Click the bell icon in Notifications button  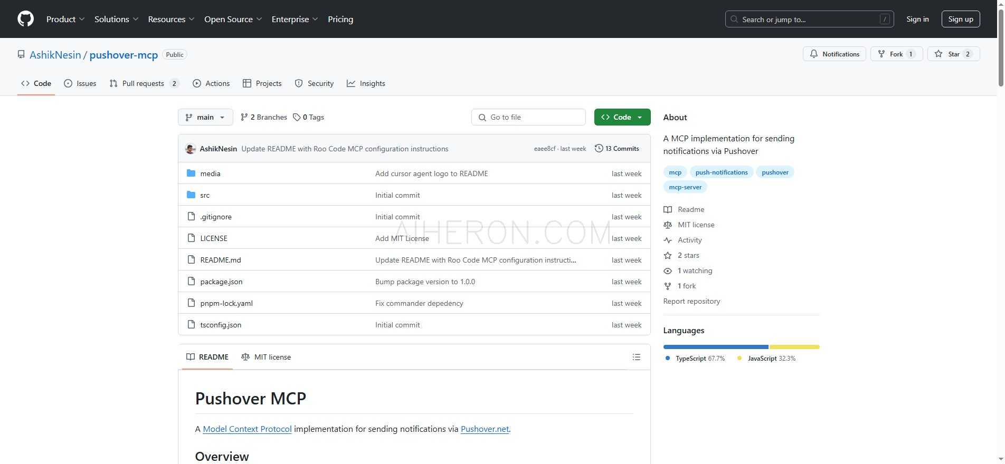click(814, 54)
